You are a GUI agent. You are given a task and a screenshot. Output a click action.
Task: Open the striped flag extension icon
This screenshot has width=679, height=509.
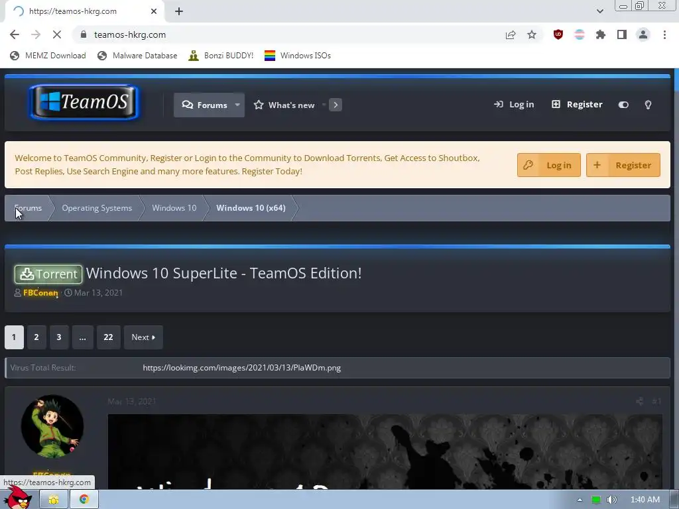580,34
